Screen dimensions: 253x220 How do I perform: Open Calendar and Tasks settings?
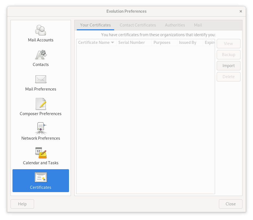(40, 155)
